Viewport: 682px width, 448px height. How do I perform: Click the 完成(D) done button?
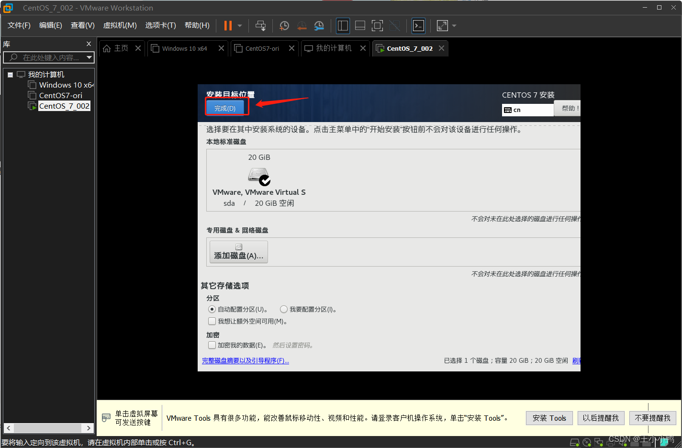click(225, 108)
